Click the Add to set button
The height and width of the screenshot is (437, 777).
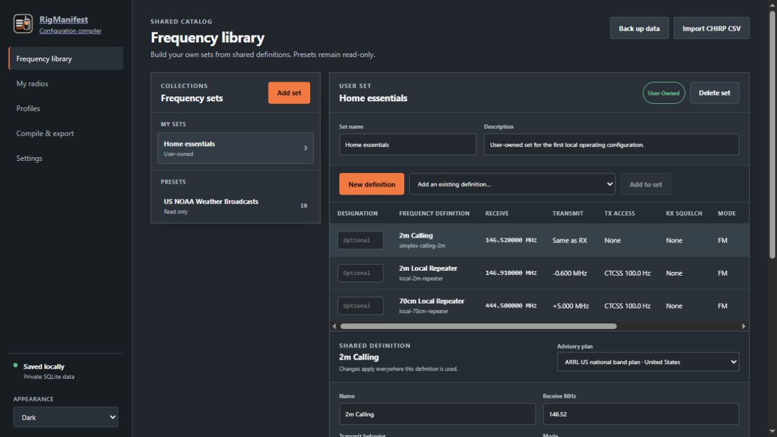(646, 184)
